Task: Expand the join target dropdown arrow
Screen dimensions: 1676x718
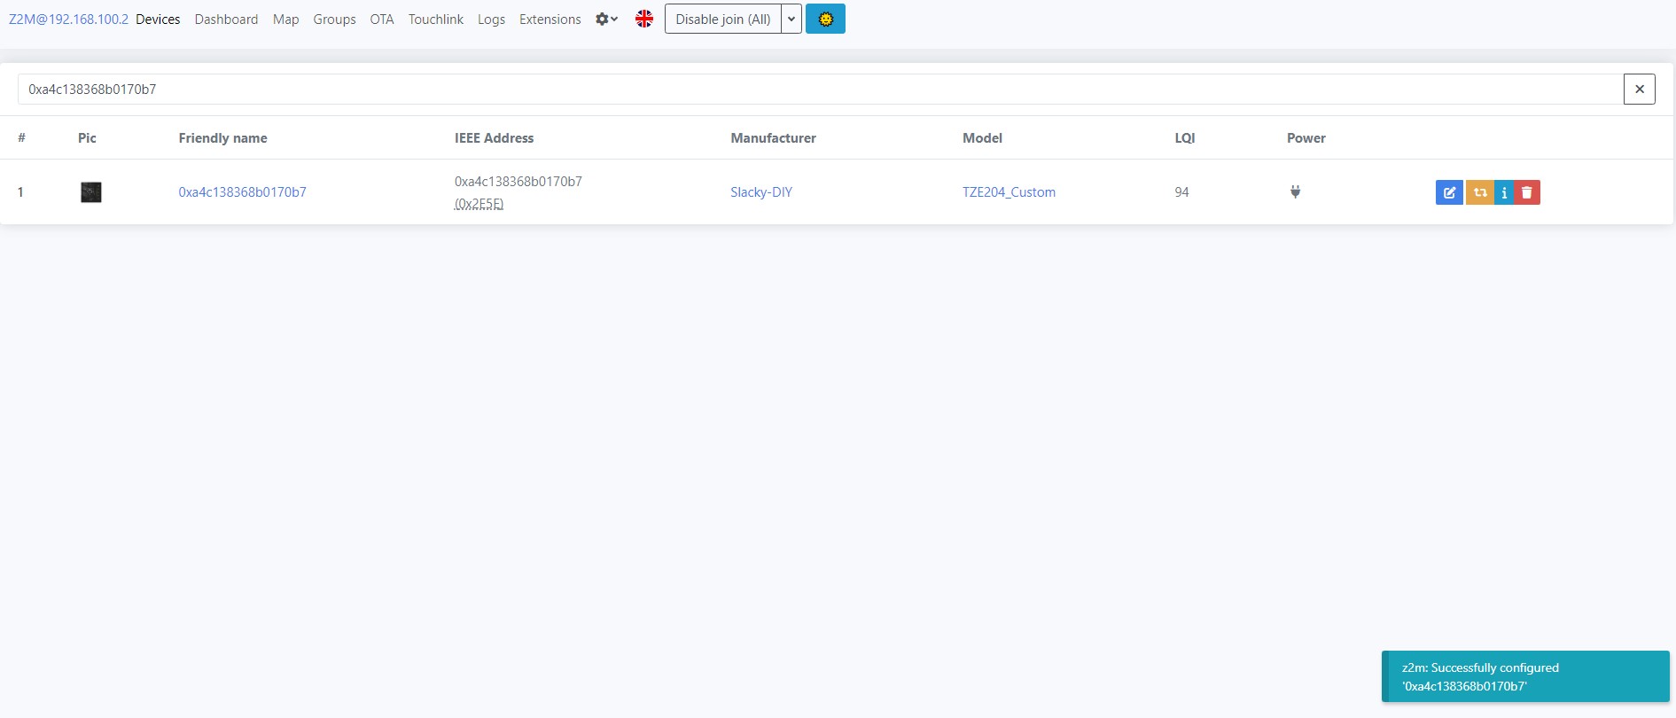Action: coord(791,19)
